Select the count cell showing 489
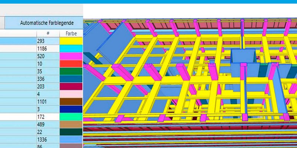Viewport: 297px width, 148px height. click(x=48, y=124)
